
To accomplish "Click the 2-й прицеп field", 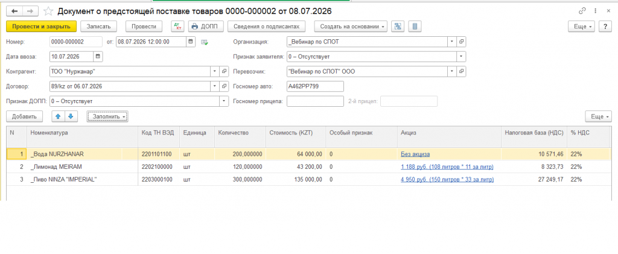I will pos(409,101).
